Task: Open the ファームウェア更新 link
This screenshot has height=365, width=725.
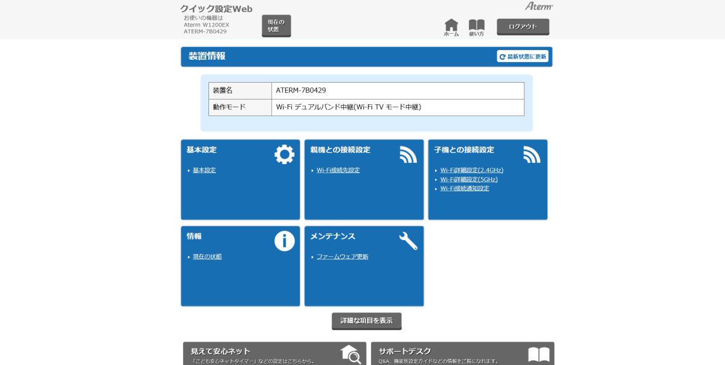Action: coord(343,256)
